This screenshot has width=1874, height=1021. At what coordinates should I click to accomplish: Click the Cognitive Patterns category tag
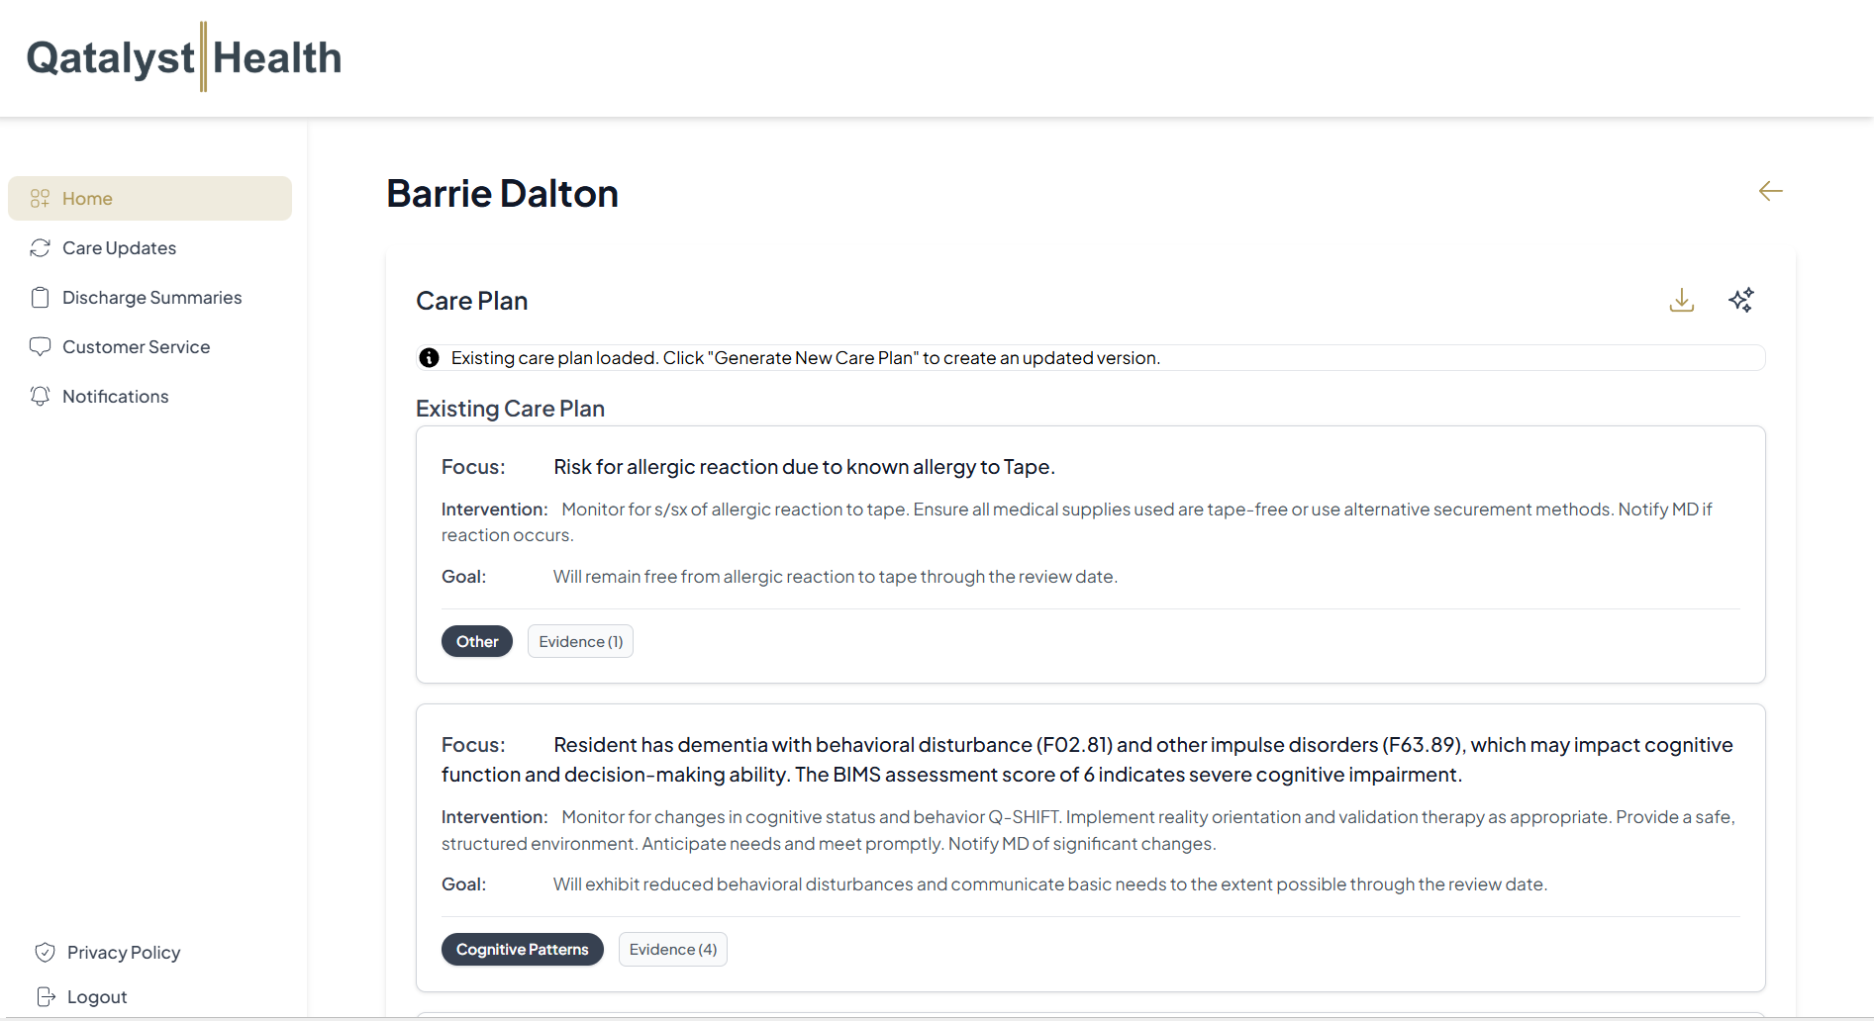pos(522,950)
